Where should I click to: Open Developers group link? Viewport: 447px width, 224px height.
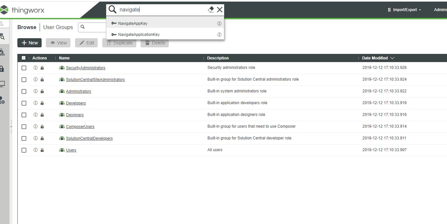(x=76, y=103)
